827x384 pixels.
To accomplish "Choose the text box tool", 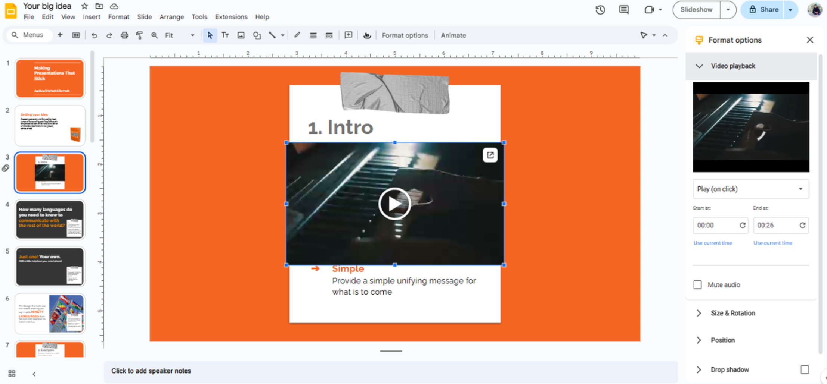I will 225,35.
